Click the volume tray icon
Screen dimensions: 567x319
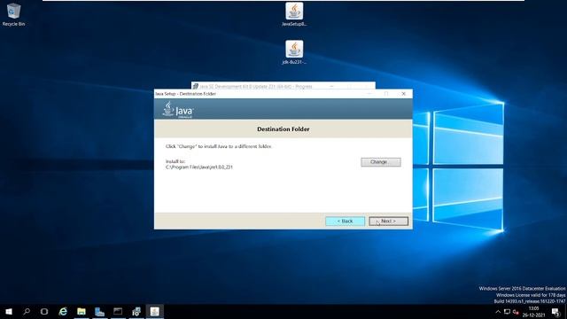[x=516, y=312]
